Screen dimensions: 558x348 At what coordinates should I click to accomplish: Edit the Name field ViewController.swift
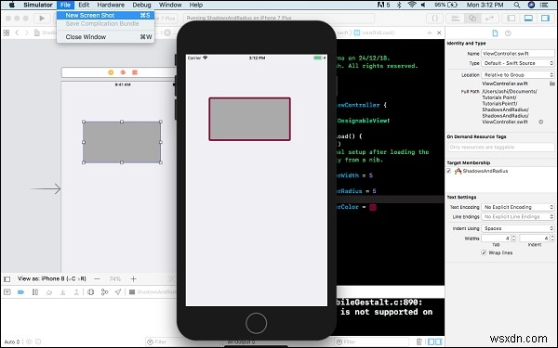pos(517,54)
